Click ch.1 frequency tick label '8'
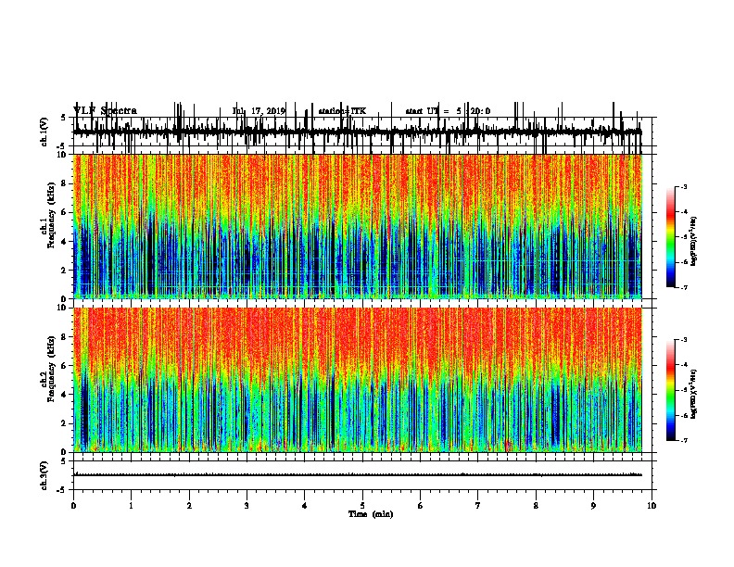 [64, 183]
